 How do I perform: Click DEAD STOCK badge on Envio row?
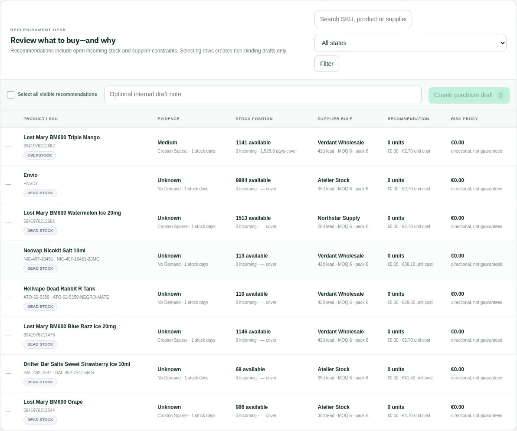coord(40,193)
